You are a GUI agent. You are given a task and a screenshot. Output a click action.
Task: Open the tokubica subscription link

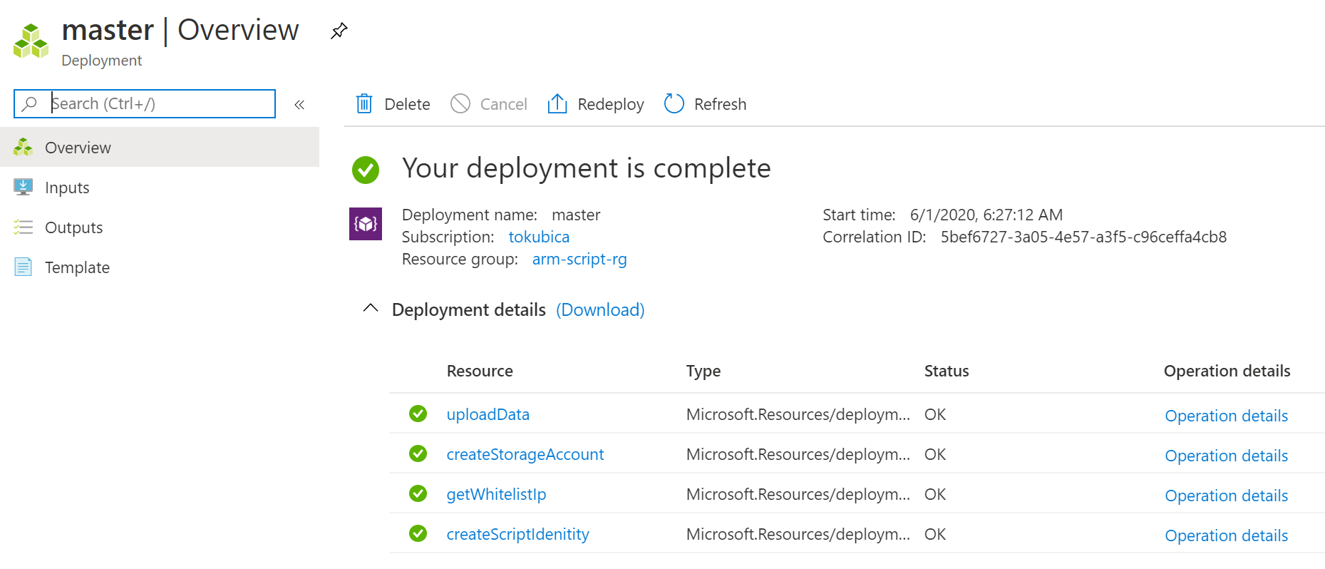[539, 237]
